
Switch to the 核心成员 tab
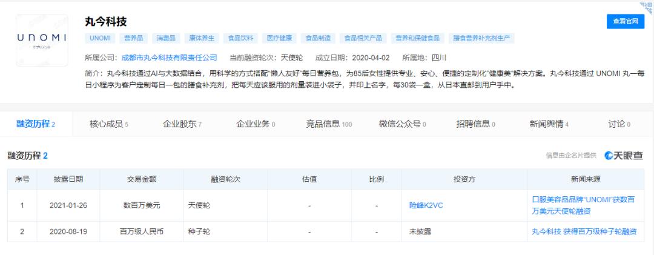tap(109, 124)
